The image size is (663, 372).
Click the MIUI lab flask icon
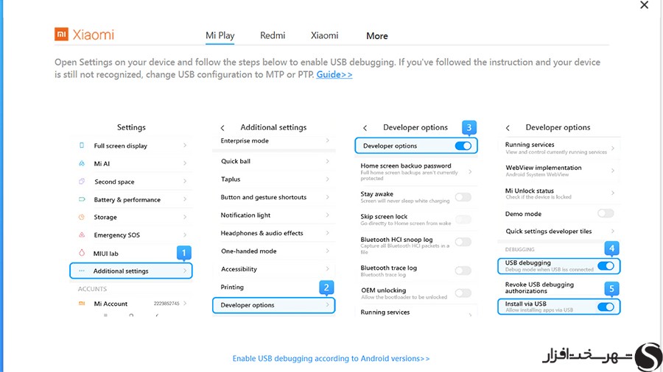[82, 253]
